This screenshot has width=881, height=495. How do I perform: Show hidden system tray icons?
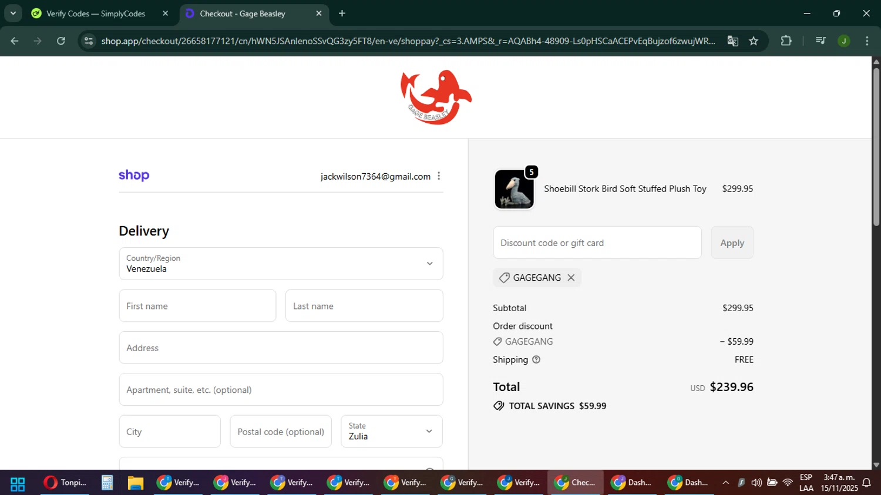coord(725,483)
